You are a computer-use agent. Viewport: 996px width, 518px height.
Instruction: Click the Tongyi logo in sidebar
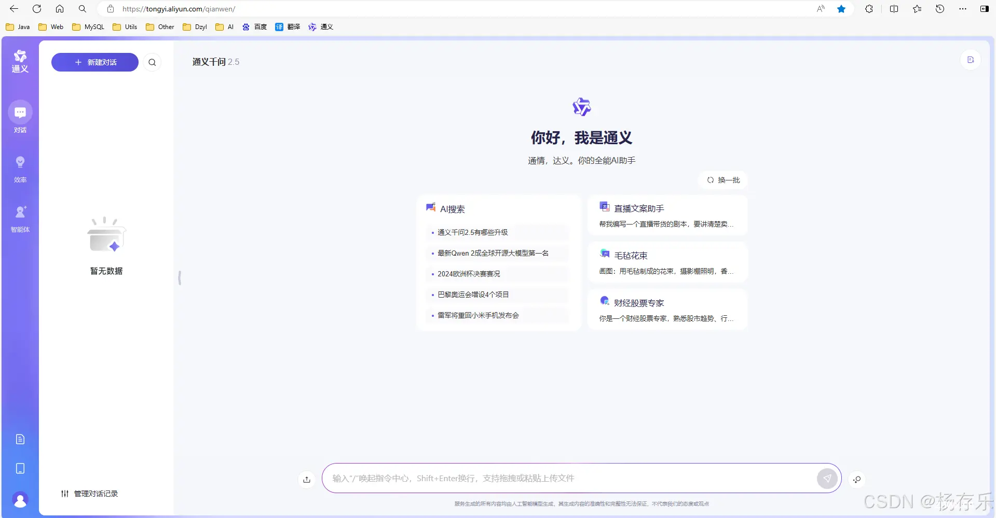coord(20,61)
